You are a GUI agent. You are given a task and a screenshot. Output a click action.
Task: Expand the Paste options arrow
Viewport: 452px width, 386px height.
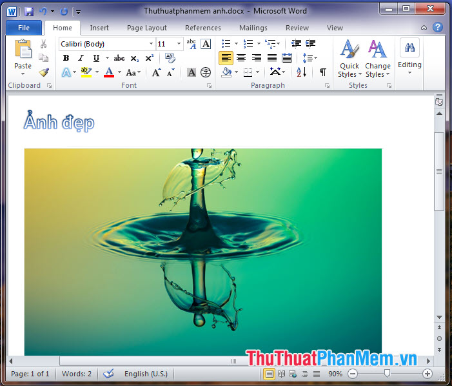23,74
